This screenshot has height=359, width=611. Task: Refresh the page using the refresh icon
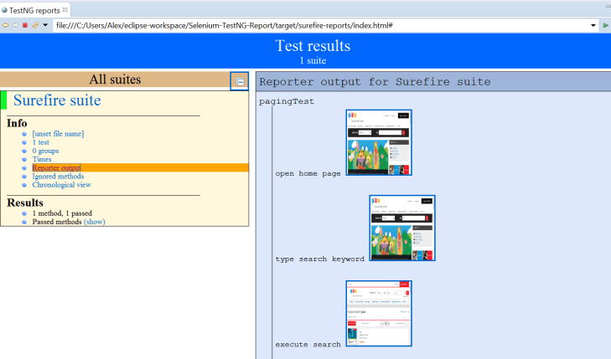[x=35, y=25]
